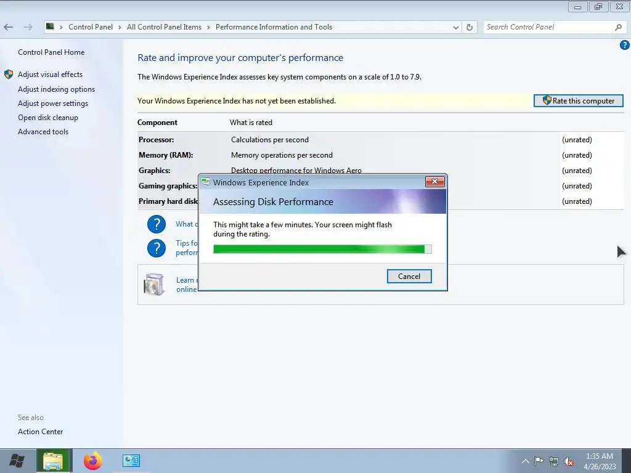
Task: Open Adjust indexing options
Action: pos(56,89)
